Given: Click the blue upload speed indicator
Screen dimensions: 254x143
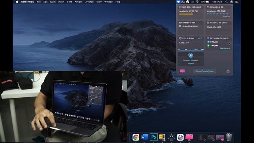Looking at the screenshot, I should click(208, 42).
